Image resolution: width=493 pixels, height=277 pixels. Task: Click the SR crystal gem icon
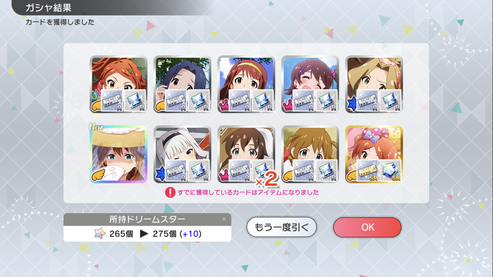[391, 171]
